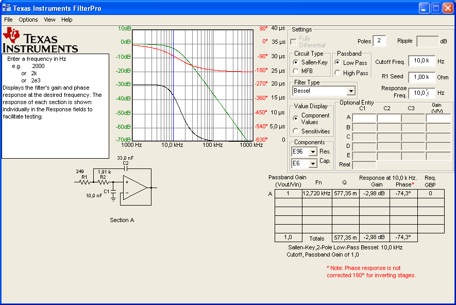This screenshot has width=456, height=305.
Task: Click resistor R1 249 in schematic
Action: (x=85, y=182)
